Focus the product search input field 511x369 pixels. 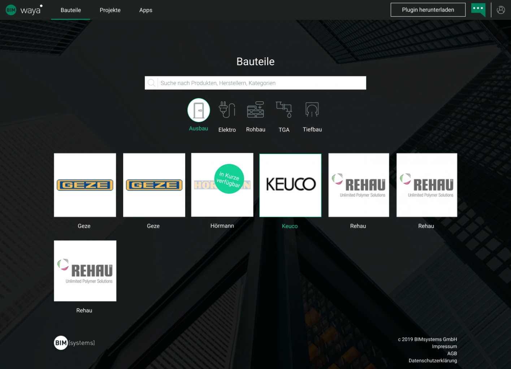coord(261,83)
